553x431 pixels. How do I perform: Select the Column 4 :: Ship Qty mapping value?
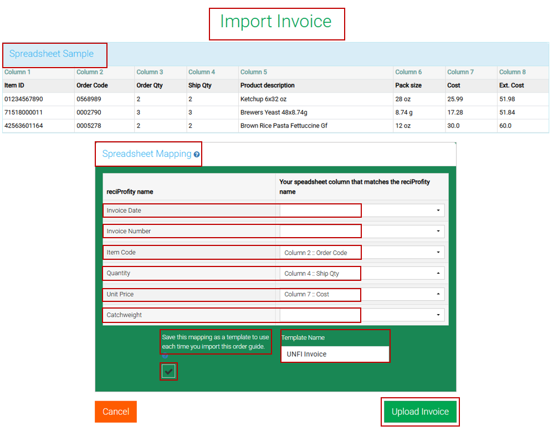click(x=320, y=273)
